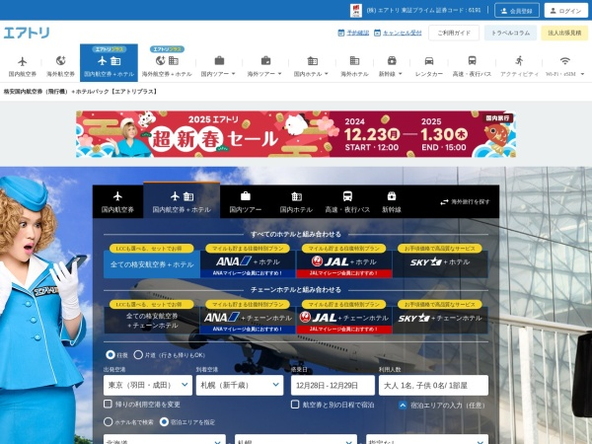The height and width of the screenshot is (444, 592).
Task: Select 片道 one-way radio button
Action: pos(138,355)
